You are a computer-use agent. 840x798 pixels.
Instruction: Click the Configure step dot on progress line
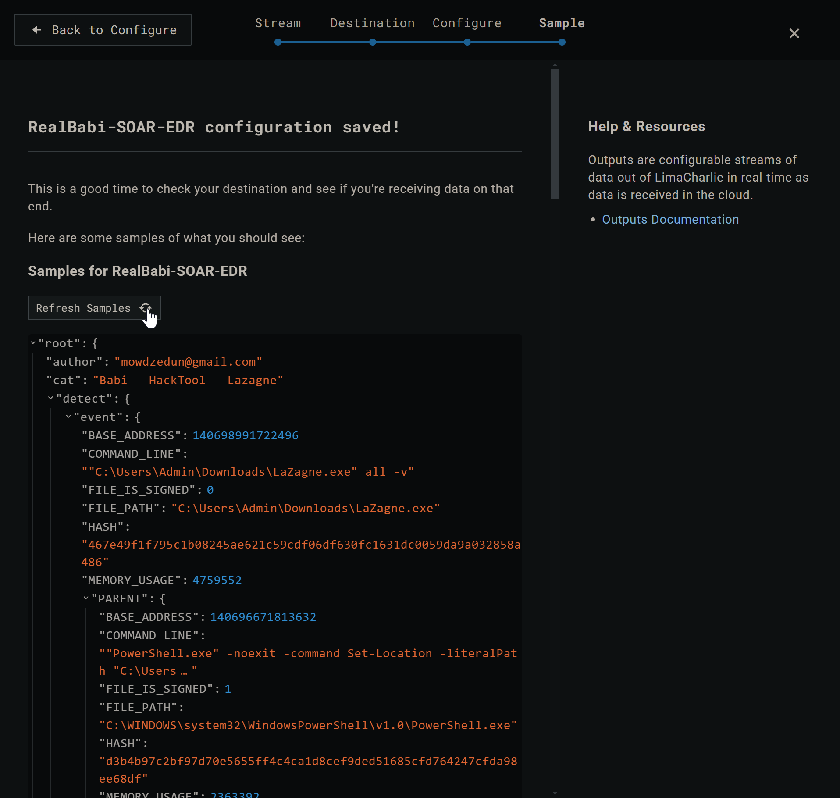467,42
